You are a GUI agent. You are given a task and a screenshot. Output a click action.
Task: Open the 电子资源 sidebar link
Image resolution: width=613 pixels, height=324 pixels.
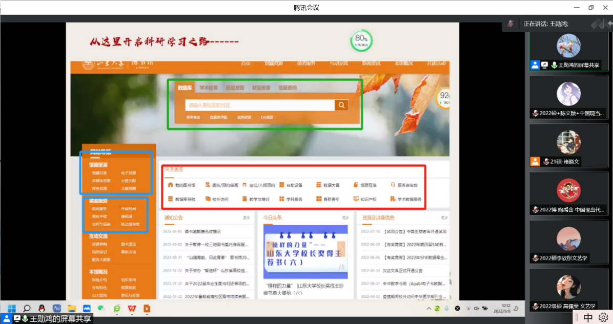coord(129,173)
